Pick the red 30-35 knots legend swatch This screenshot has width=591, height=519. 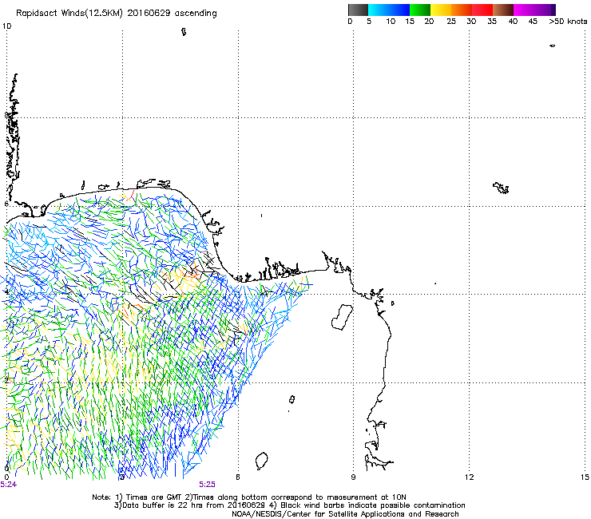pos(482,10)
